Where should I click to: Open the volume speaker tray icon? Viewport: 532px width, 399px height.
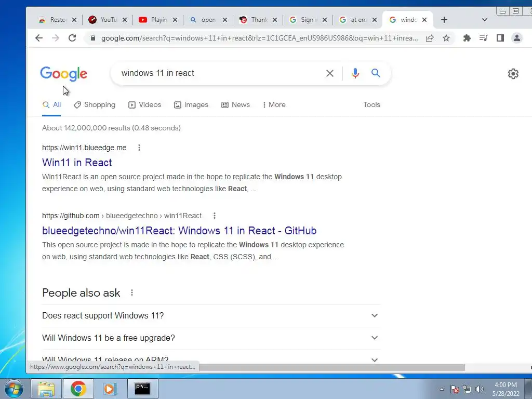coord(480,389)
